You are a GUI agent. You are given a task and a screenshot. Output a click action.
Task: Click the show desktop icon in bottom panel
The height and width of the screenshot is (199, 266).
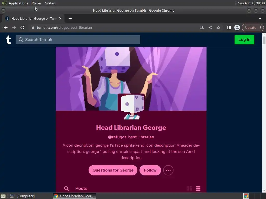coord(3,196)
